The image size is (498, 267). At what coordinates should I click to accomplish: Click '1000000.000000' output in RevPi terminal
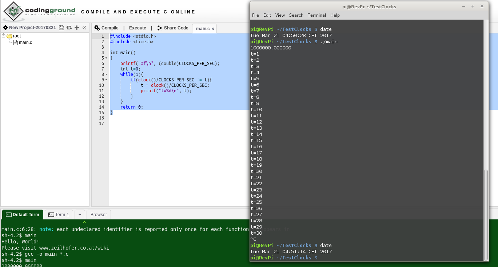(271, 48)
